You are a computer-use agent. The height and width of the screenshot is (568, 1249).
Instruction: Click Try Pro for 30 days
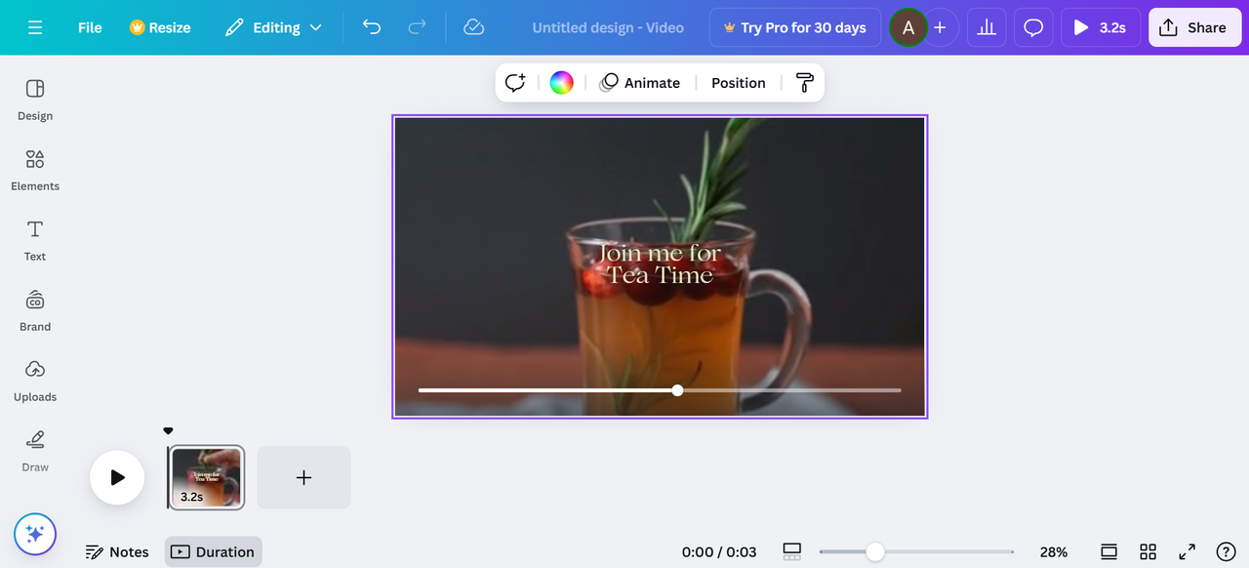(794, 27)
